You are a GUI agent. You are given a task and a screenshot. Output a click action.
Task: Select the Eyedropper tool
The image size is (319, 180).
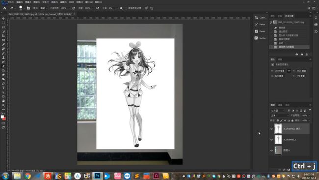(3, 45)
